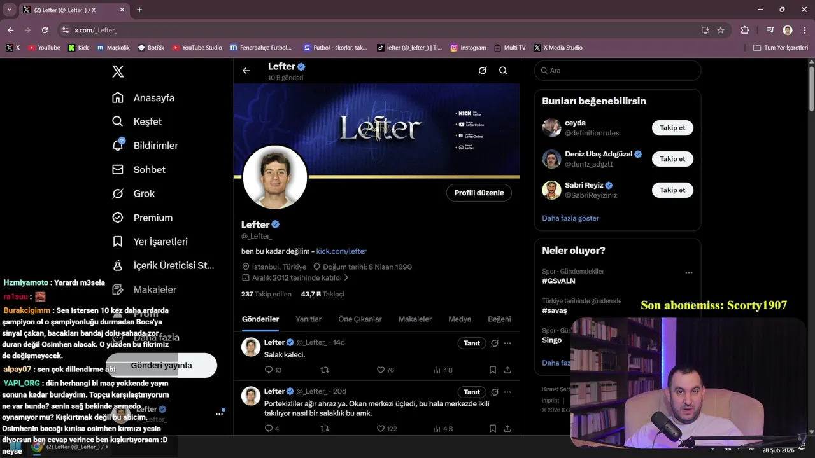Reply to Salak kaleci post
This screenshot has width=815, height=458.
click(273, 370)
